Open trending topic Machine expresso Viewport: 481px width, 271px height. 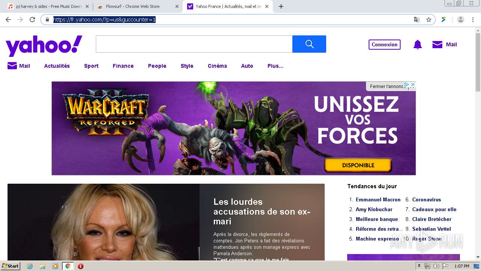coord(377,239)
